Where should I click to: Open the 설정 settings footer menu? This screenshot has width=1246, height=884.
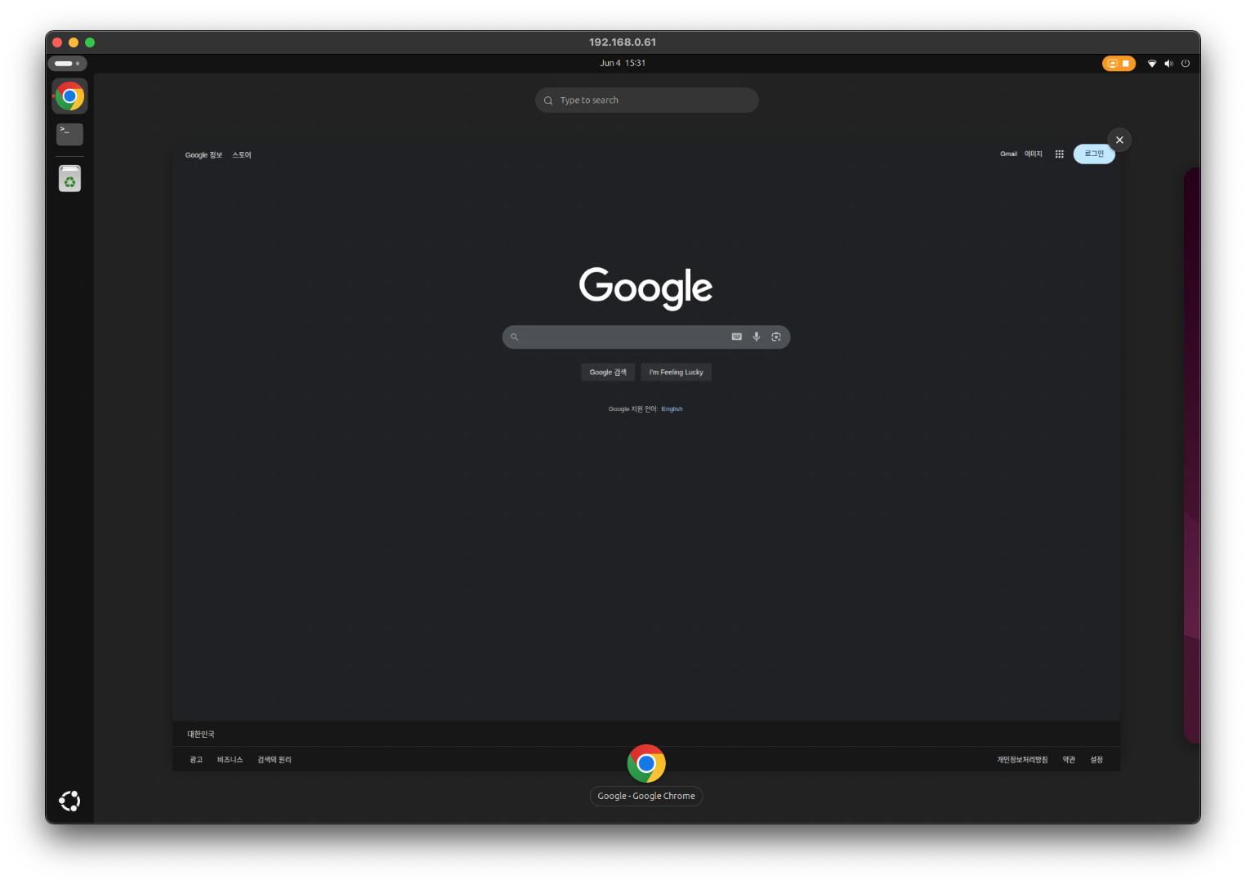click(x=1096, y=760)
